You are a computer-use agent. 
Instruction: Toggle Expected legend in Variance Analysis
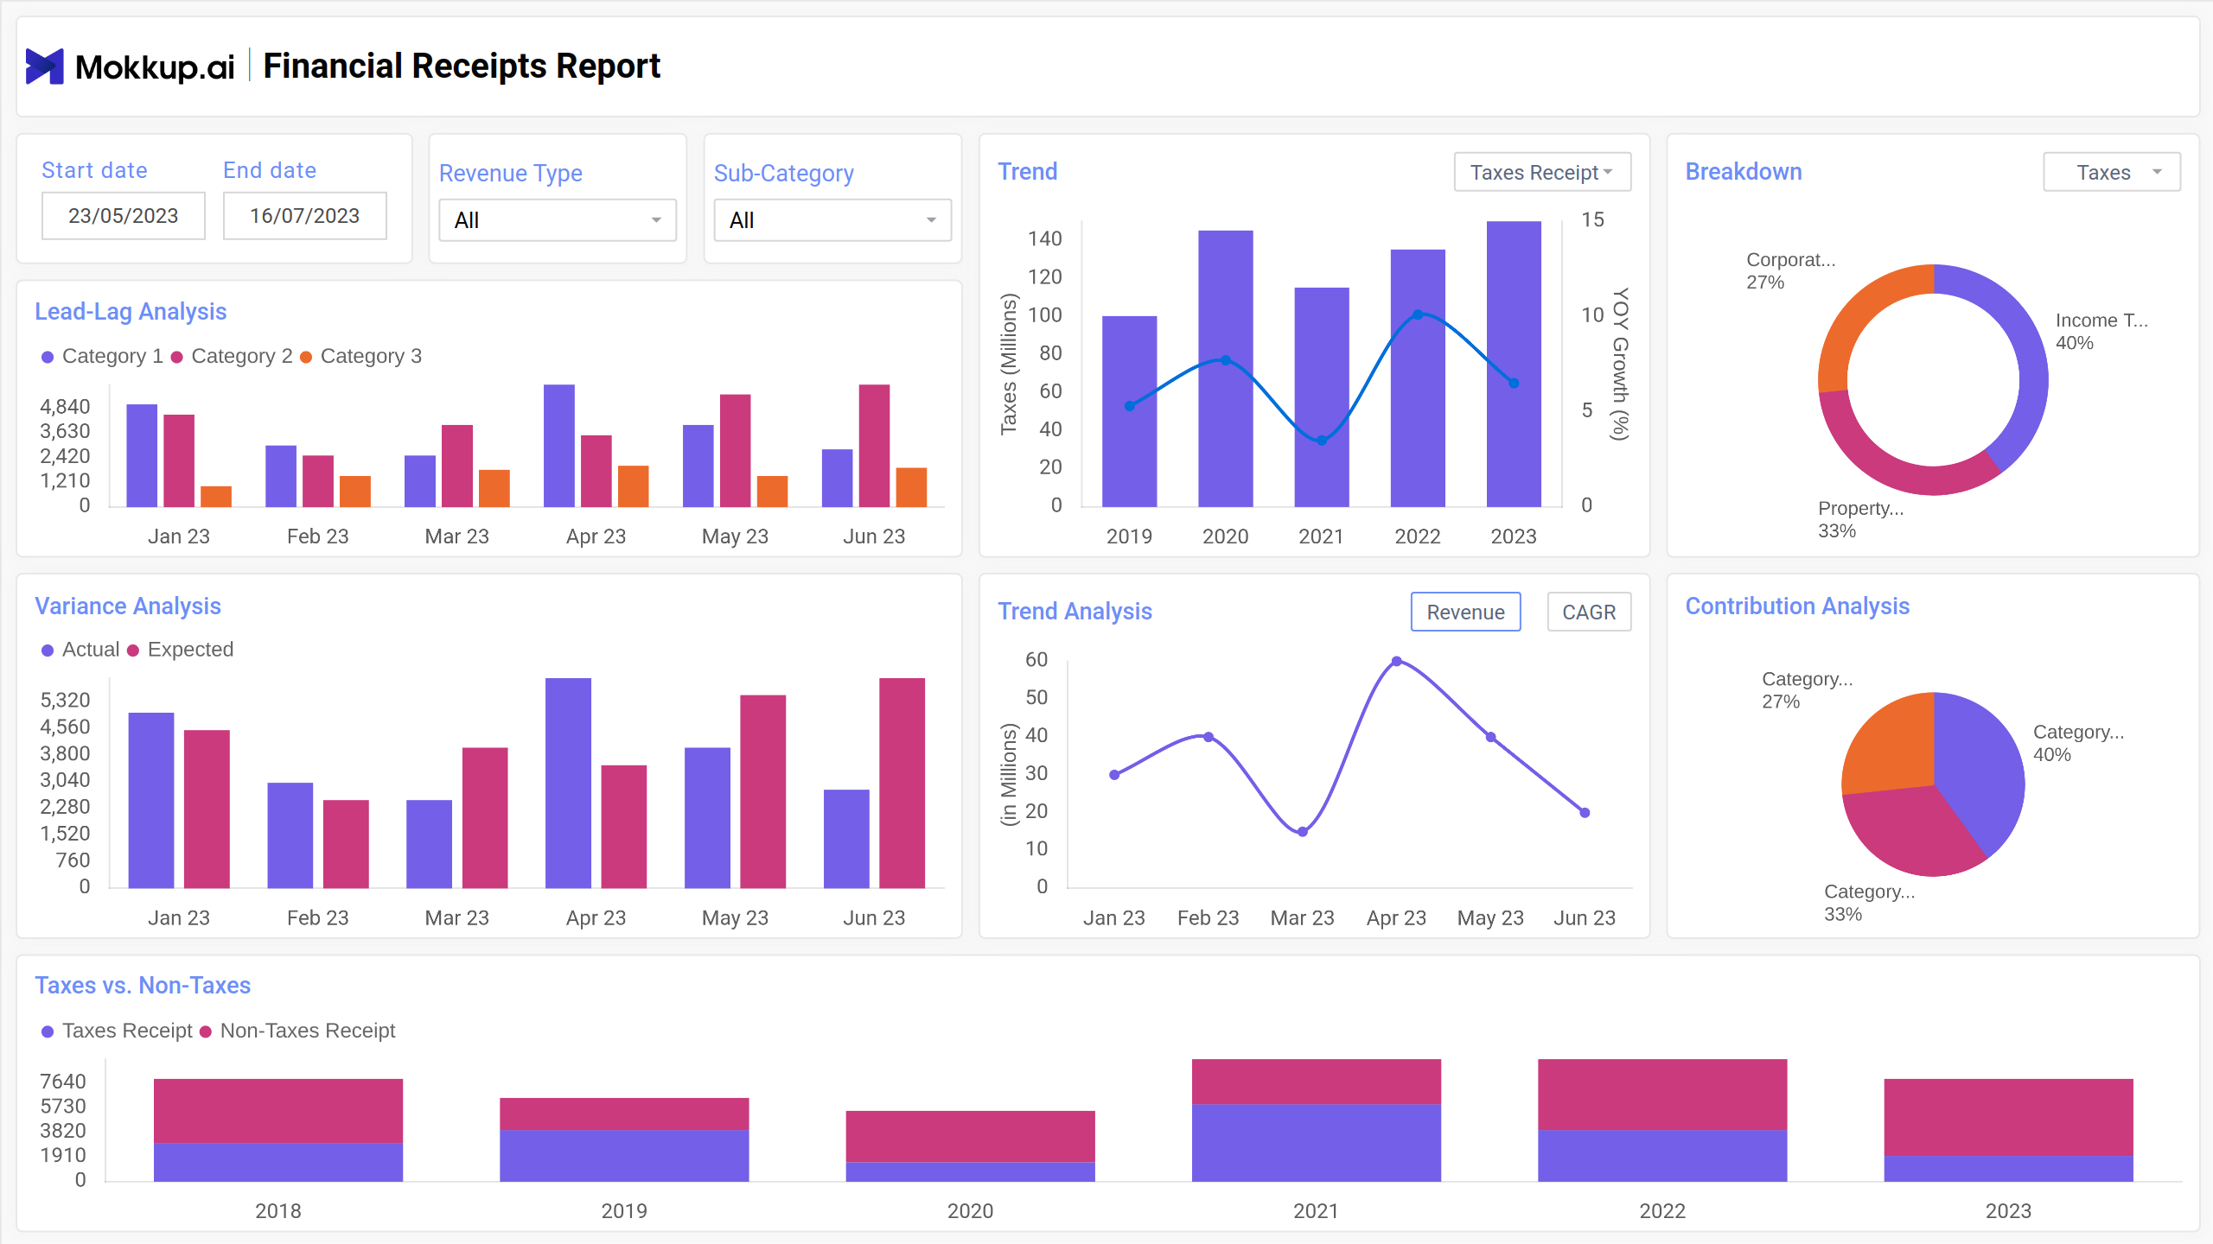pyautogui.click(x=180, y=650)
